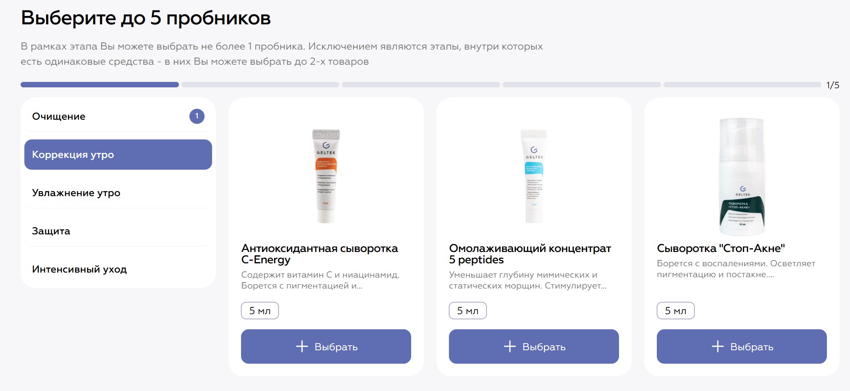Click the Очищение count badge showing 1

tap(197, 116)
